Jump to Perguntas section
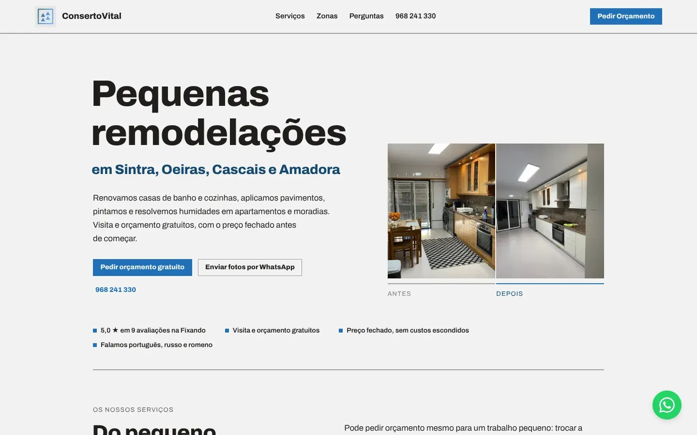697x435 pixels. pos(366,16)
